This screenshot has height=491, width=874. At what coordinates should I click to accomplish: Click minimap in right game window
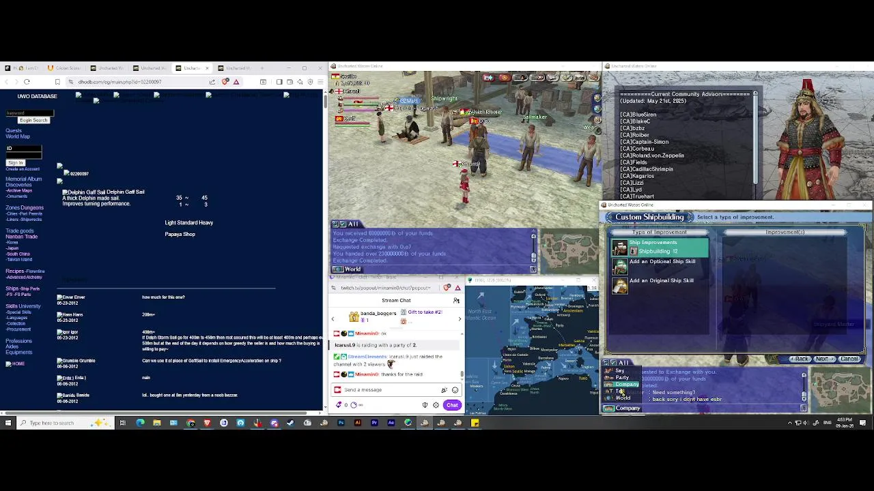(841, 389)
